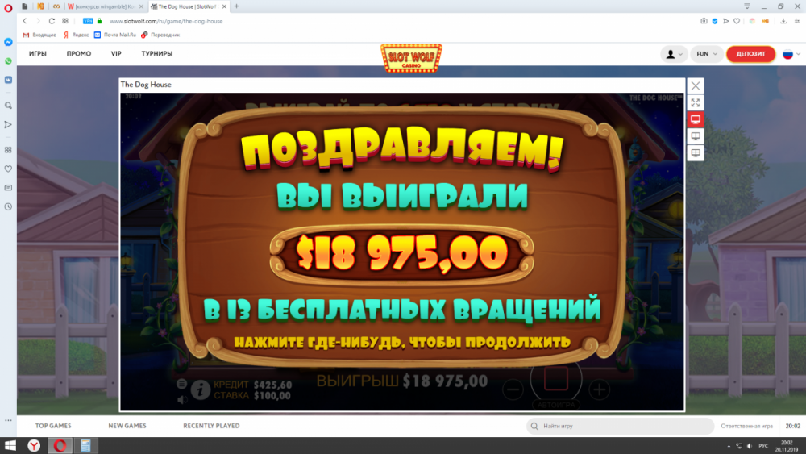Take a page snapshot with camera icon

coord(704,21)
